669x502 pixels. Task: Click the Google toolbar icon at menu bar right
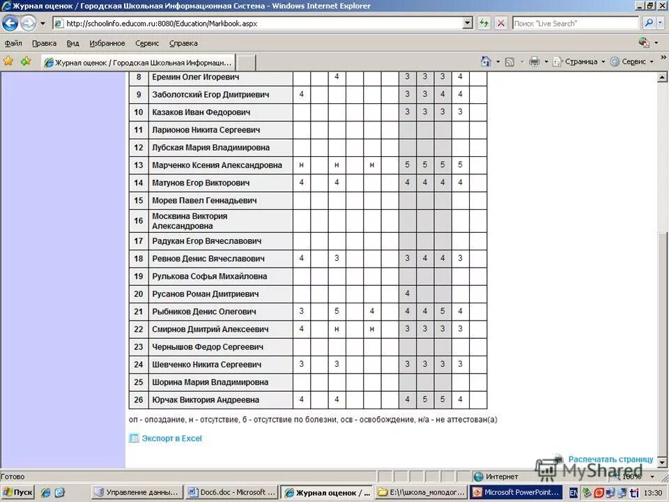(x=644, y=43)
